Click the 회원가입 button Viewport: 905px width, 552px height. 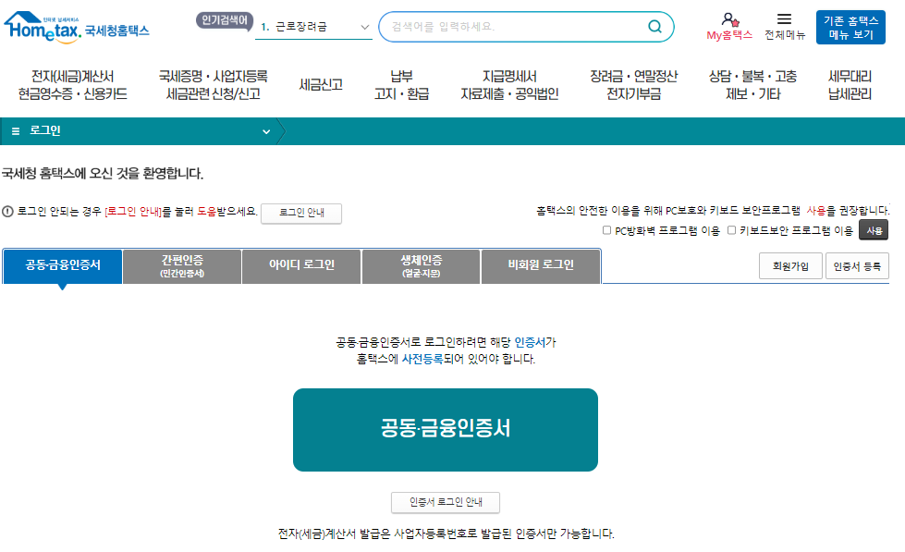[790, 265]
